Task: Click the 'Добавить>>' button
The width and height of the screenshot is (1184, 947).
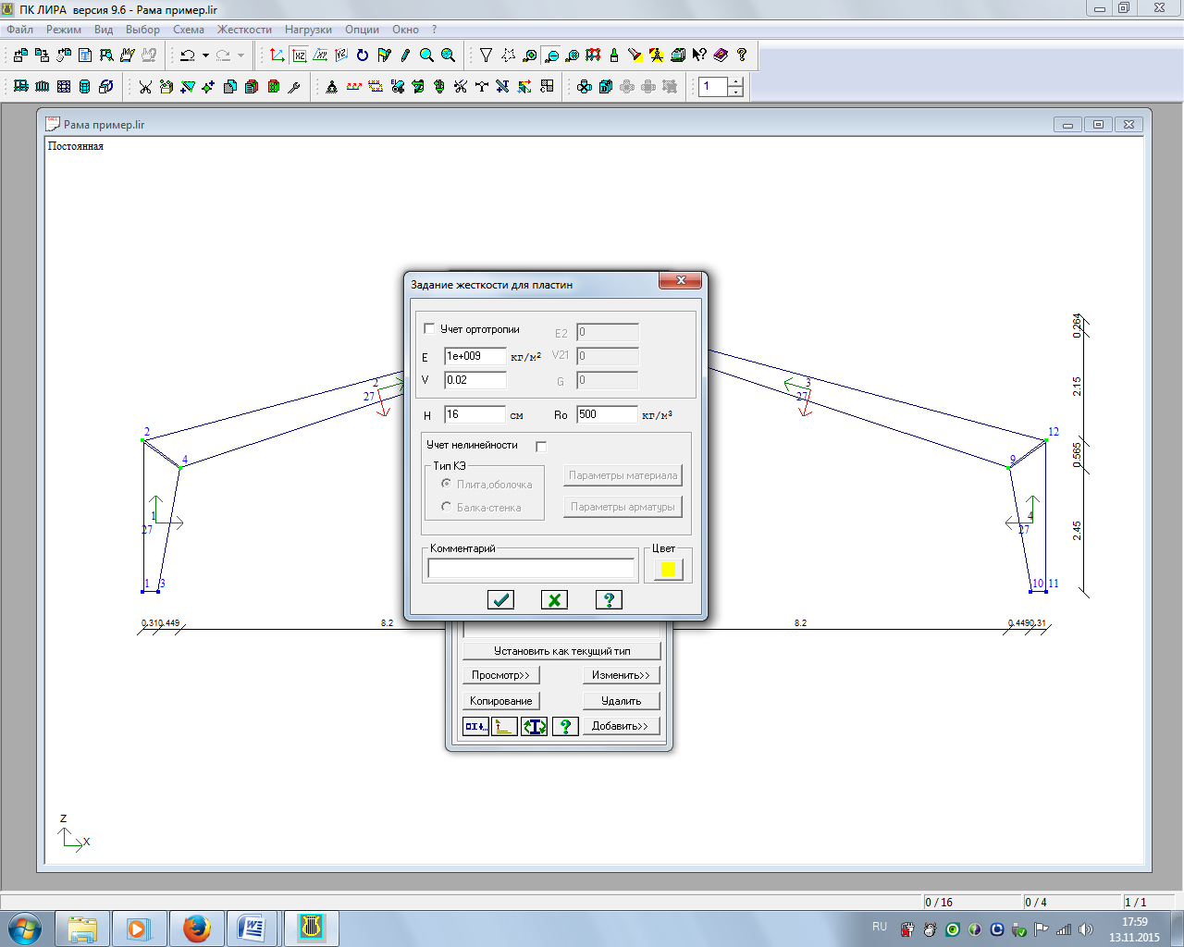Action: (622, 727)
